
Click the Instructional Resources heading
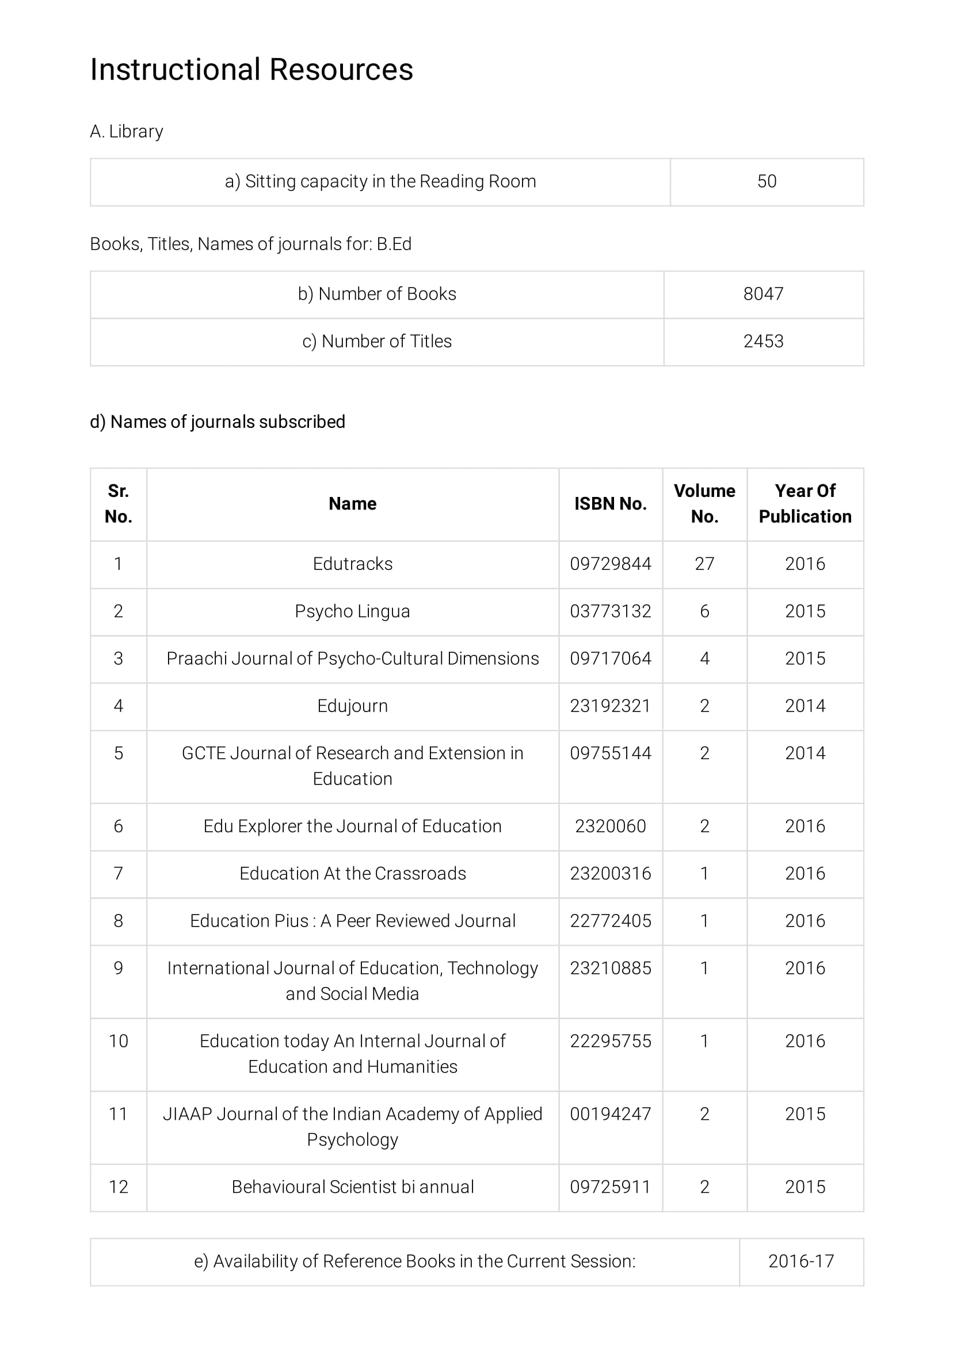click(251, 70)
